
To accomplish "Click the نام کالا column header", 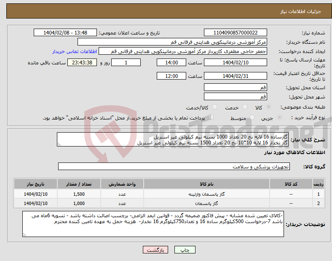I will (206, 184).
